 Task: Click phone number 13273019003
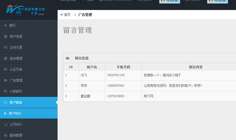pyautogui.click(x=116, y=96)
